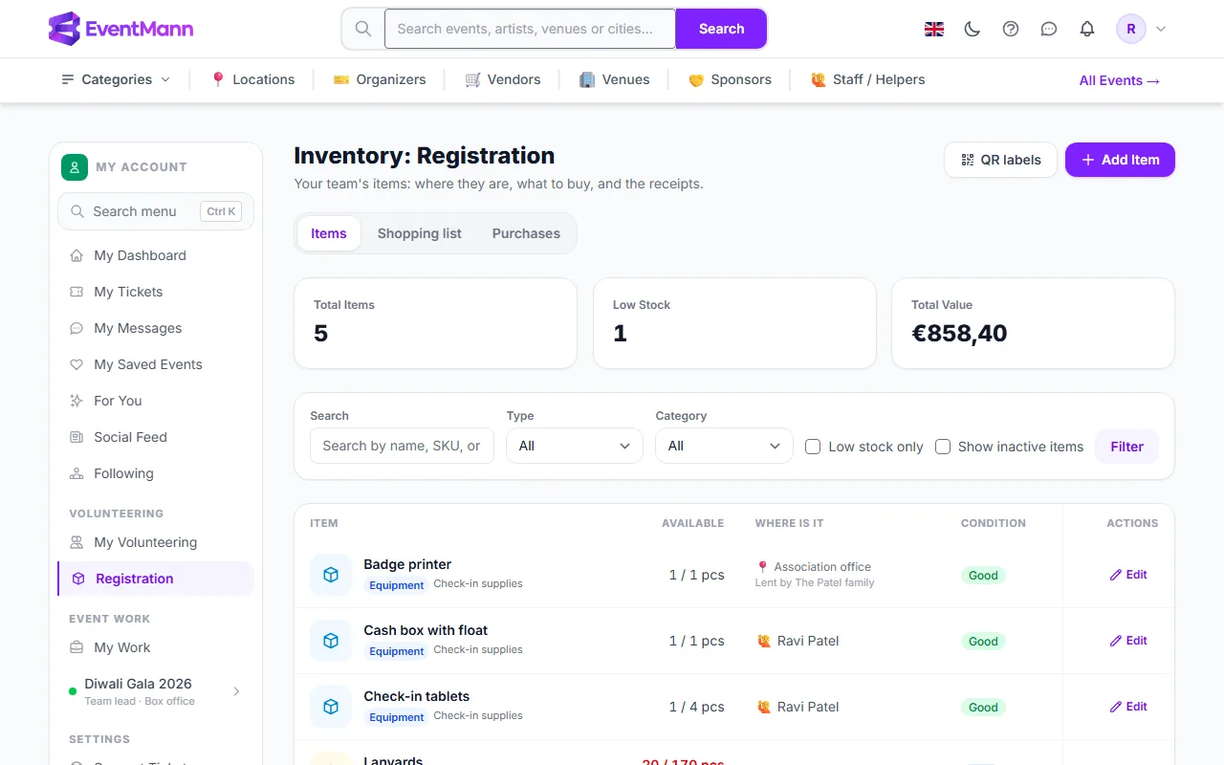The image size is (1224, 765).
Task: Enable Low stock only checkbox
Action: pos(813,447)
